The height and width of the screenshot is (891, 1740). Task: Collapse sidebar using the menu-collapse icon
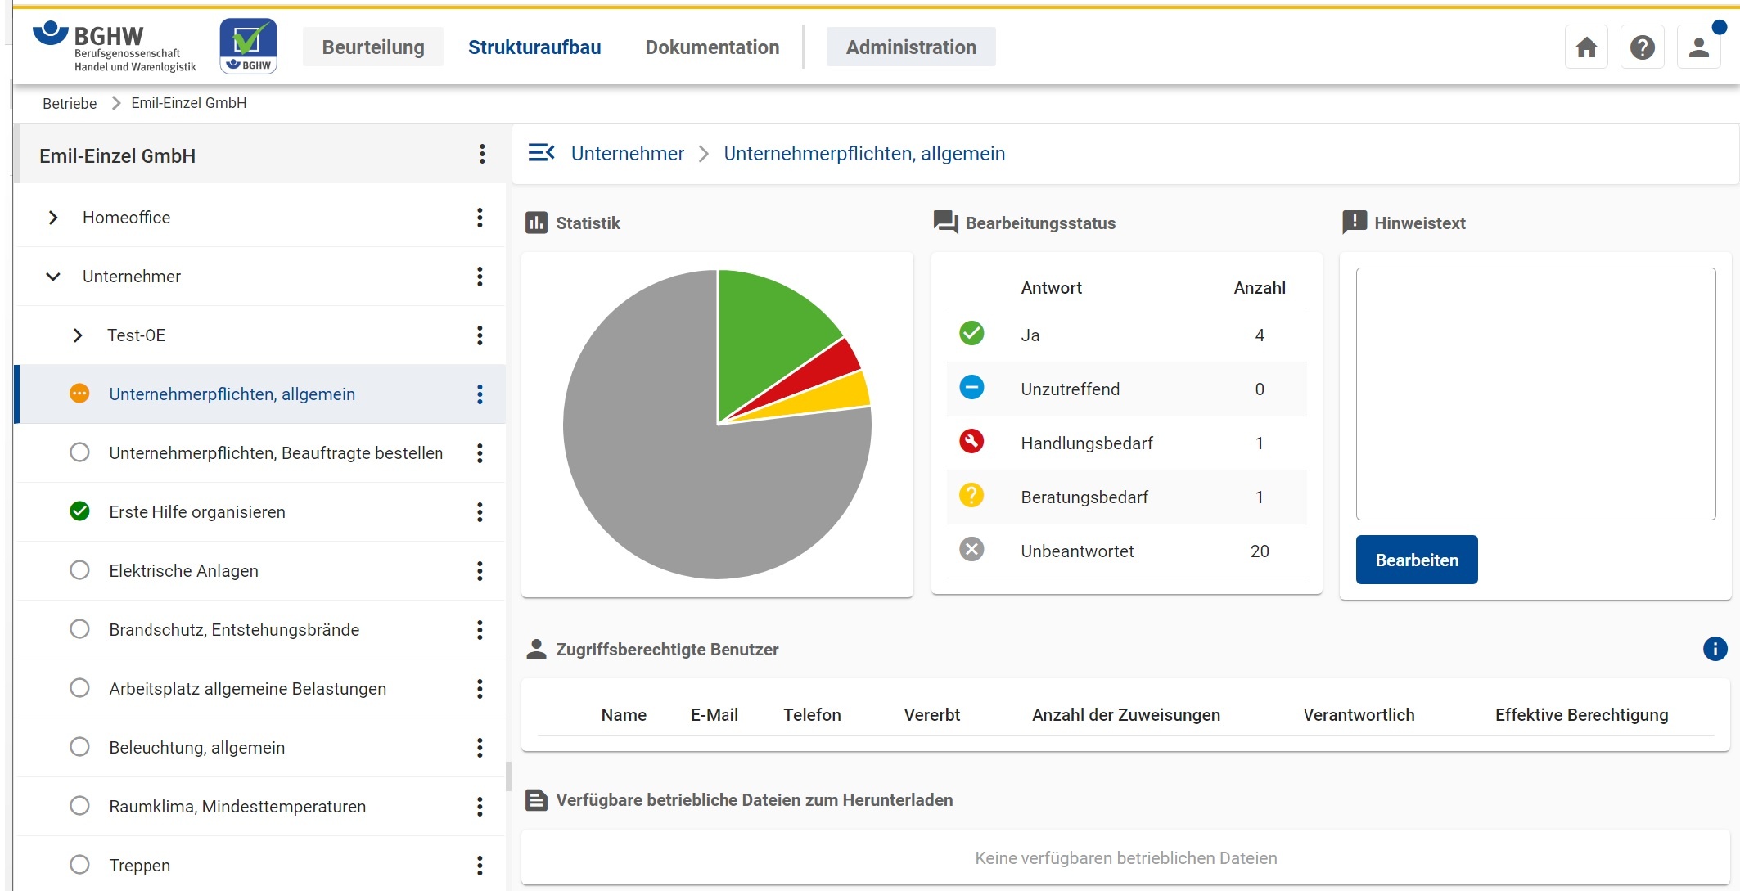pyautogui.click(x=541, y=153)
